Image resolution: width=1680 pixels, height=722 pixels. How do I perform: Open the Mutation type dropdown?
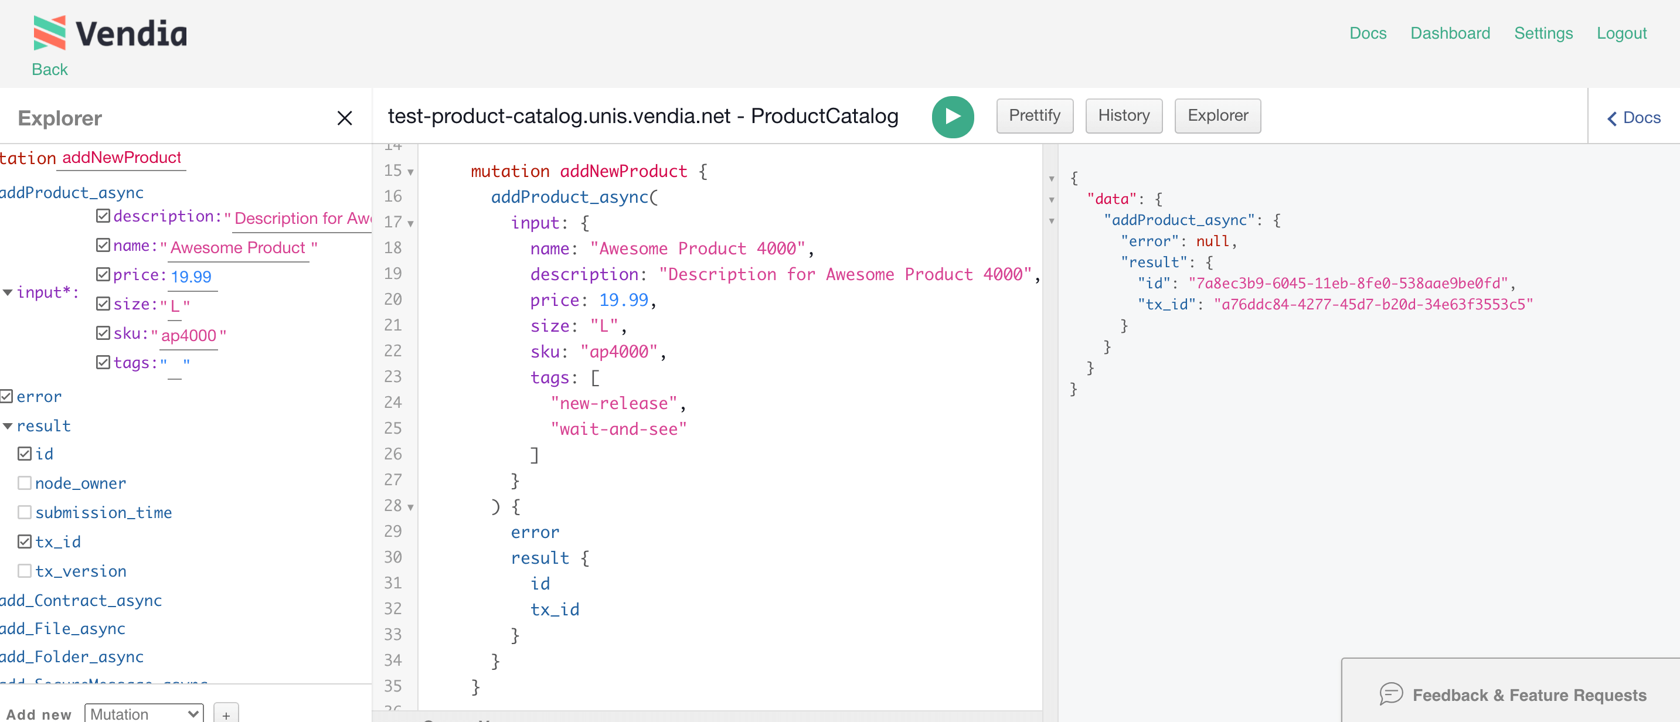(144, 714)
